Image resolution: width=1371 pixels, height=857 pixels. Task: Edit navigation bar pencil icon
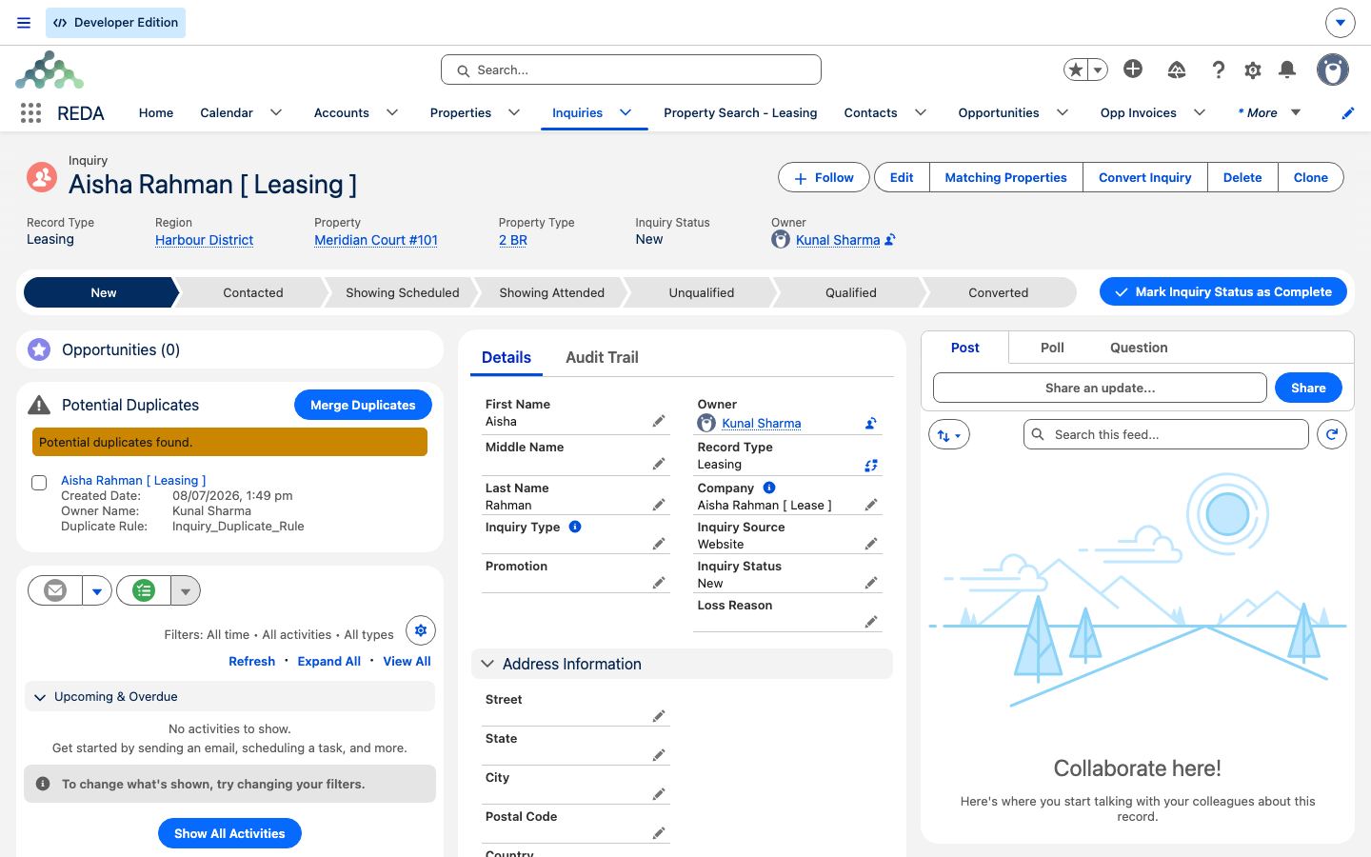click(1348, 113)
